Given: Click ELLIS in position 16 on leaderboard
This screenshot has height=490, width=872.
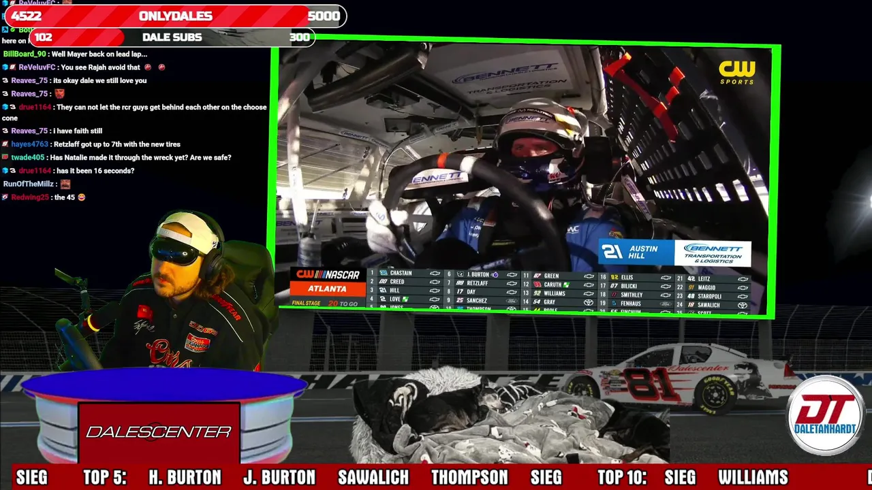Looking at the screenshot, I should coord(627,278).
